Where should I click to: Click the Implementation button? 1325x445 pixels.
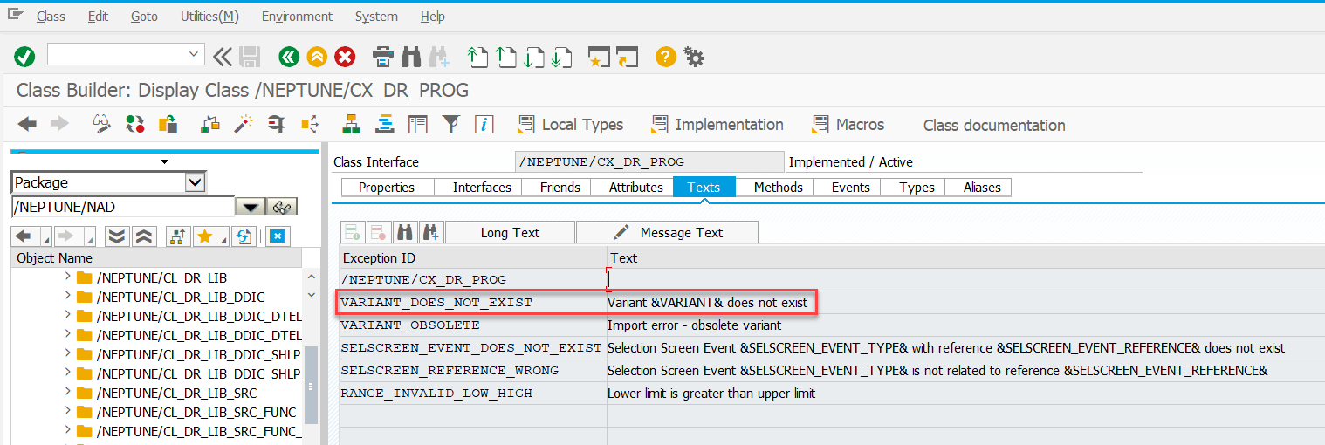717,125
